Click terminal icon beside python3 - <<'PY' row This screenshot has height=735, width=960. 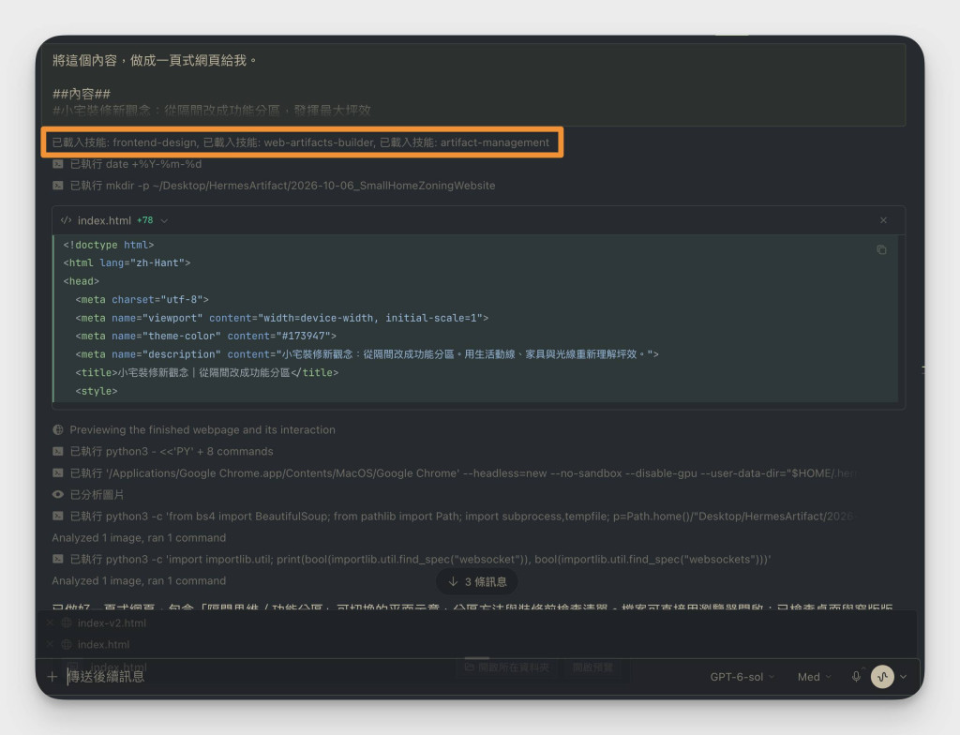58,451
